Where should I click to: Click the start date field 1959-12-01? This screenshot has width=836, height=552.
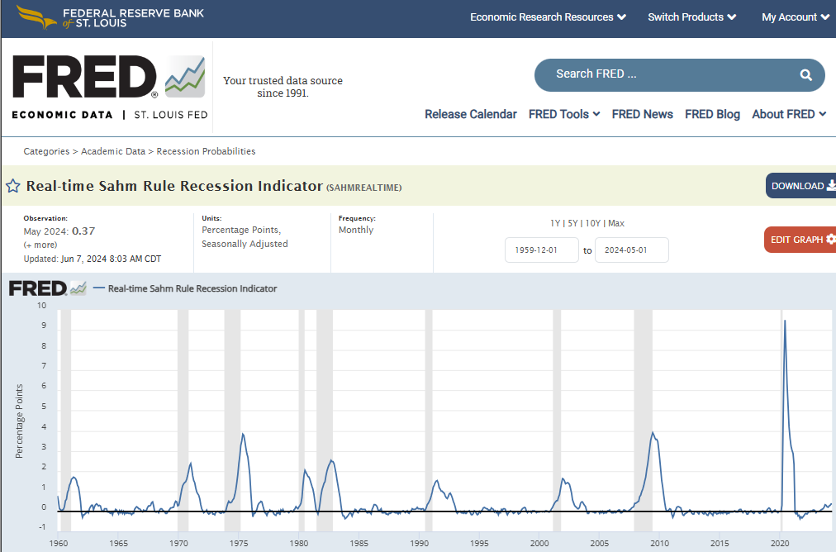542,250
